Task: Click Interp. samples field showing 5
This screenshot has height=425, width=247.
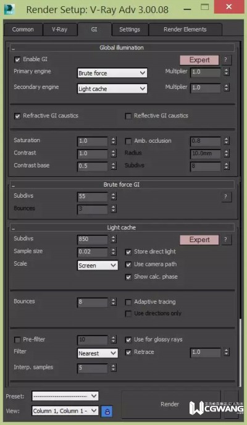Action: 93,368
